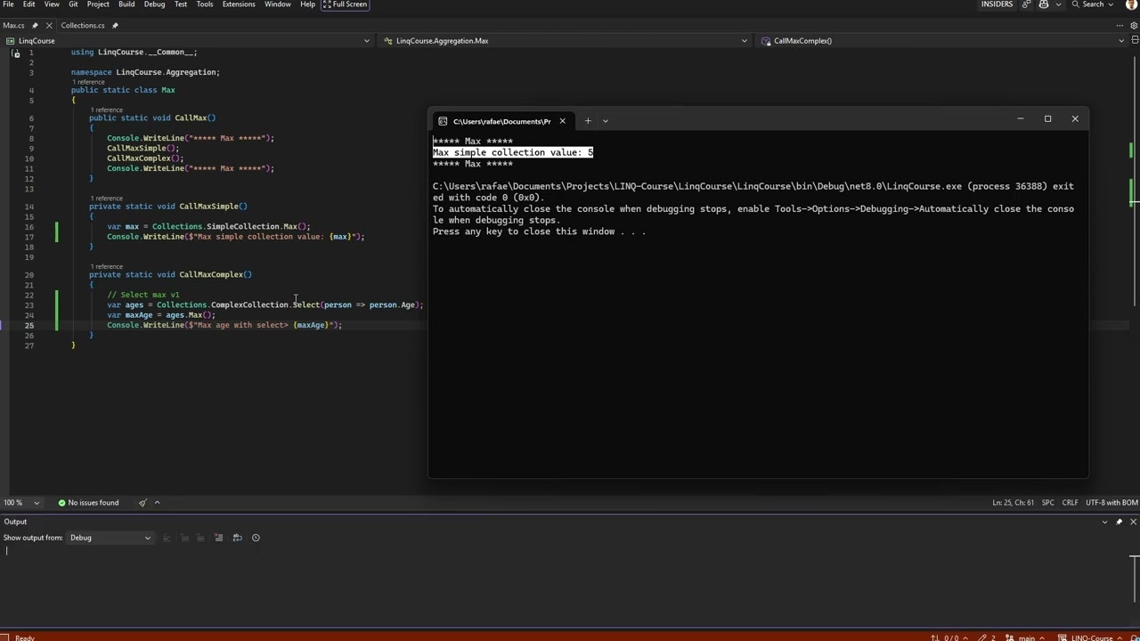Click the No issues found indicator

coord(88,503)
